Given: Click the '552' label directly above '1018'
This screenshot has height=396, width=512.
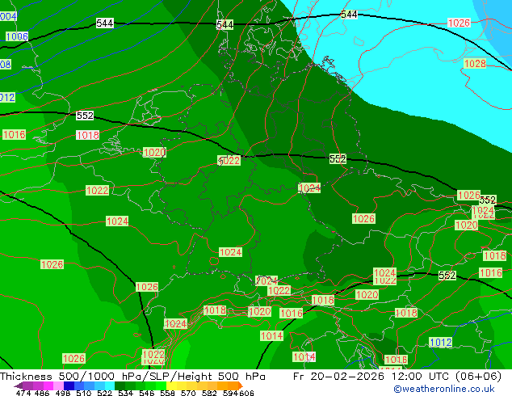Looking at the screenshot, I should point(85,116).
